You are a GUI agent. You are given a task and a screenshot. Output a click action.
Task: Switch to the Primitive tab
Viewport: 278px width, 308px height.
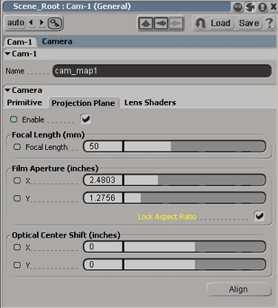click(x=24, y=102)
